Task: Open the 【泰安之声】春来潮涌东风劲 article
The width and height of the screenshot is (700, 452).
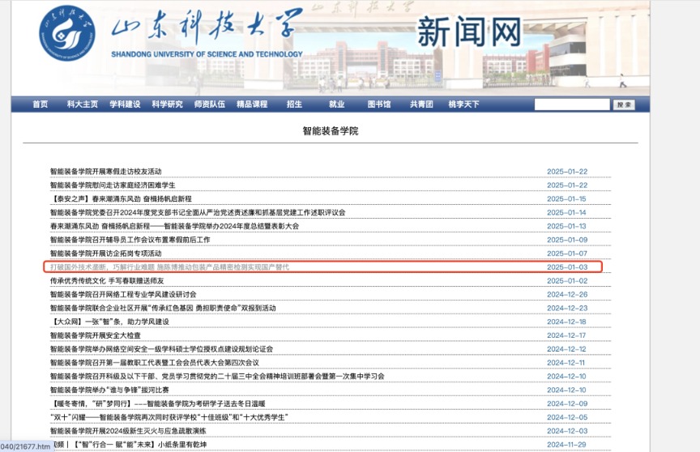Action: 121,198
